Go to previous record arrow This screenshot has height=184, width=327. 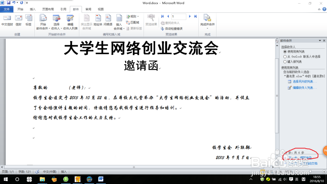coord(168,16)
